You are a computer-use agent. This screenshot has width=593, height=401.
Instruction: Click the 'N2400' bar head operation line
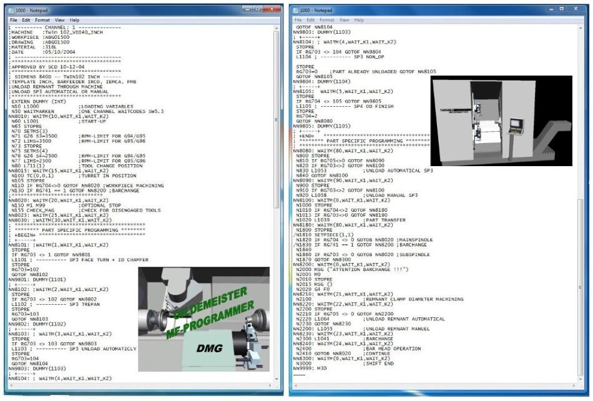click(358, 349)
